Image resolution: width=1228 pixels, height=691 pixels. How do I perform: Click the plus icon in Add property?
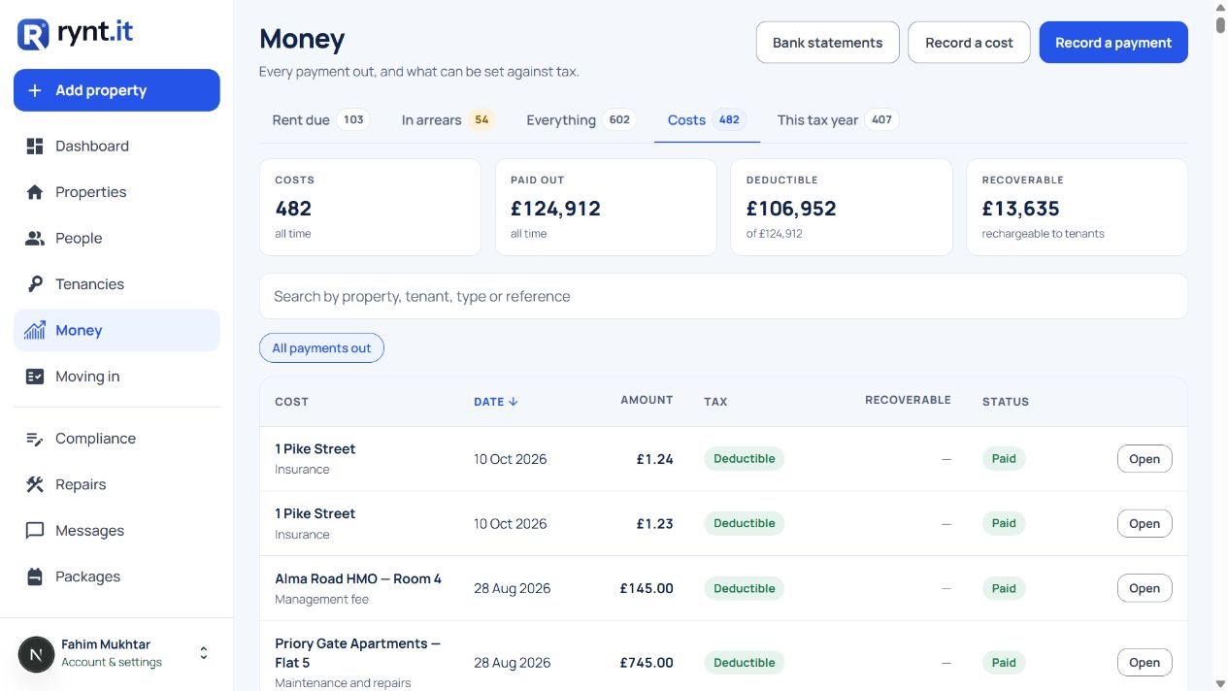click(35, 90)
